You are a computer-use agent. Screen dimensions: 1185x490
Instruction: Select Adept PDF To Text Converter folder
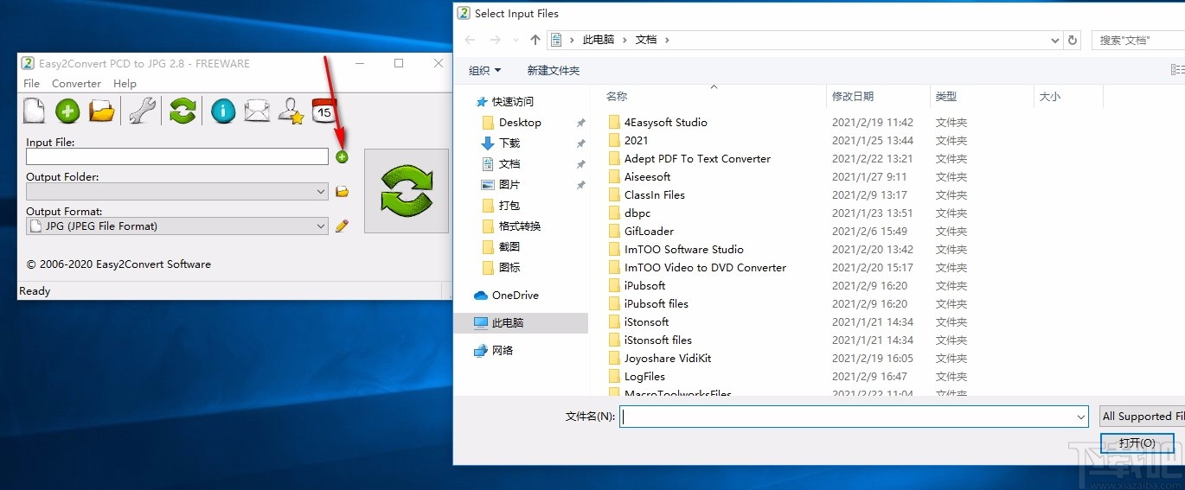click(697, 159)
